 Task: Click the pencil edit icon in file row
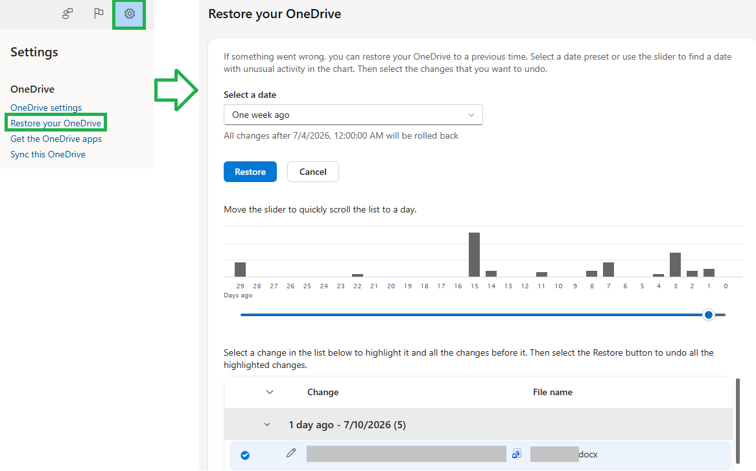click(x=290, y=453)
